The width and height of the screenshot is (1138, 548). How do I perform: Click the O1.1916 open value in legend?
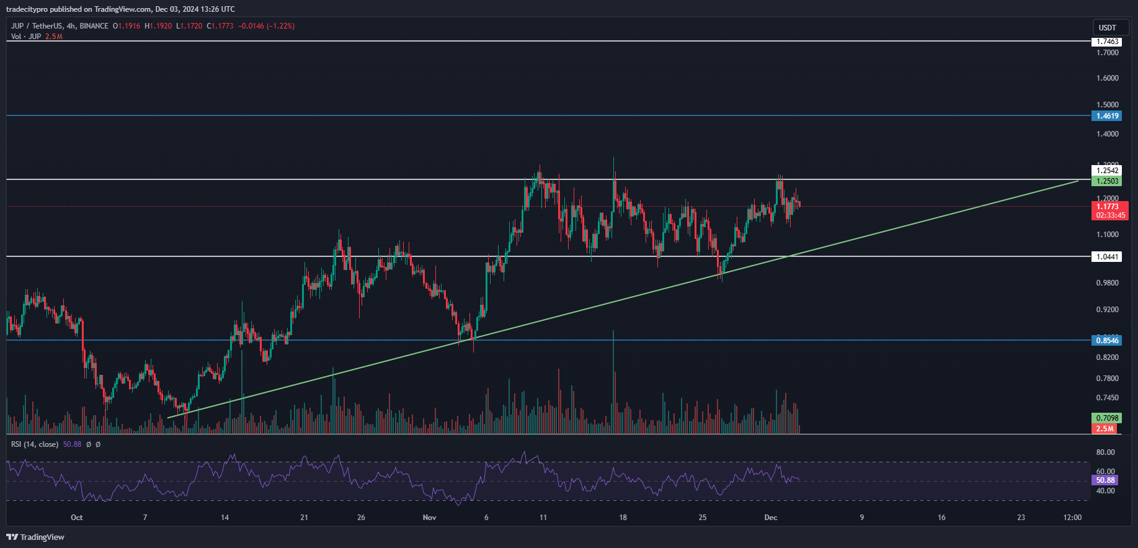[x=127, y=26]
